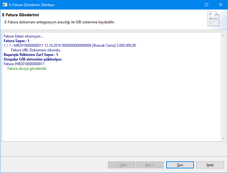Select the 'Başarıyla Yüklenen Zarf Sayısı : 1' line

click(31, 55)
